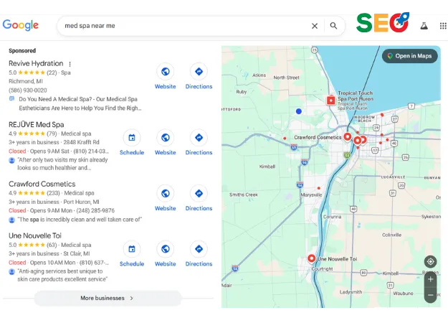Screen dimensions: 448x323
Task: Click Crawford Cosmetics (233) reviews count
Action: pyautogui.click(x=53, y=193)
